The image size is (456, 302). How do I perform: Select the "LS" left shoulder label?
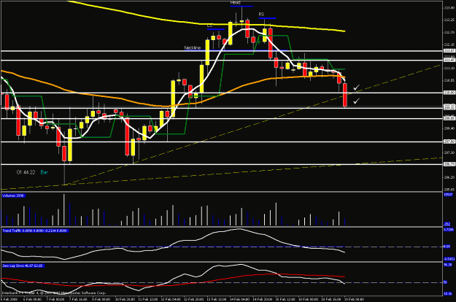(x=209, y=26)
